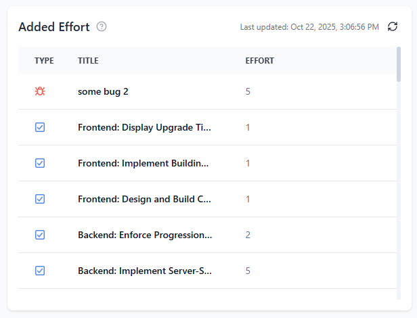Open 'Frontend: Implement Buildin...' item

(144, 163)
